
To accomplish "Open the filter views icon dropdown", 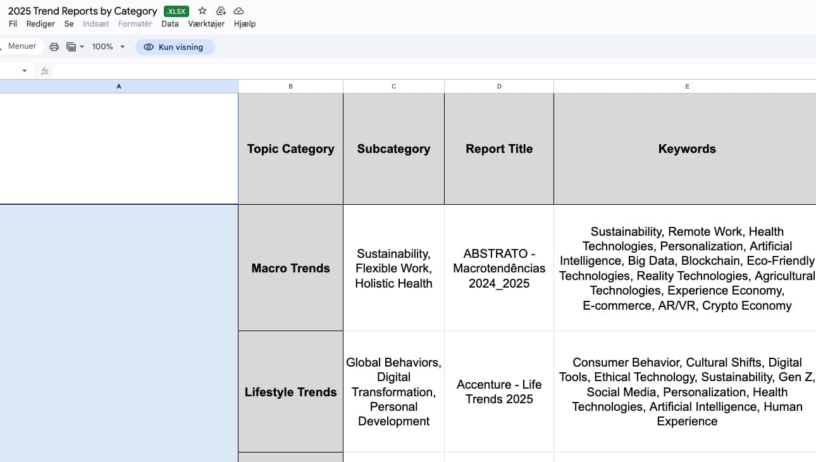I will pos(75,47).
